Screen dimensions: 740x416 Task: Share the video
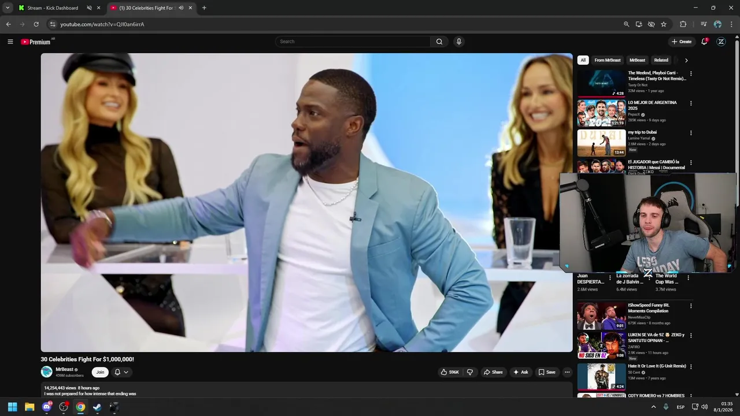(x=493, y=372)
